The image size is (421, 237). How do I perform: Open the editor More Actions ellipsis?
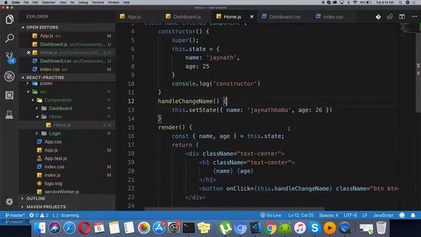[414, 16]
